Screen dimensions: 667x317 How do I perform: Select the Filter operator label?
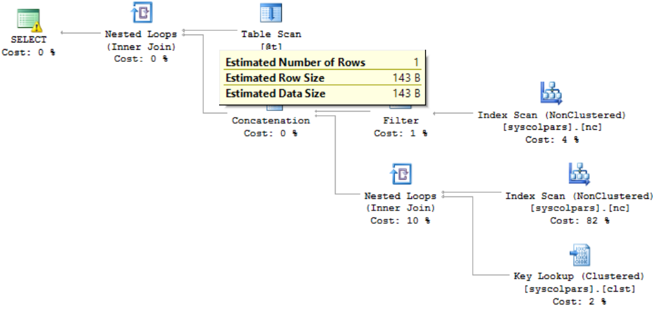coord(401,121)
